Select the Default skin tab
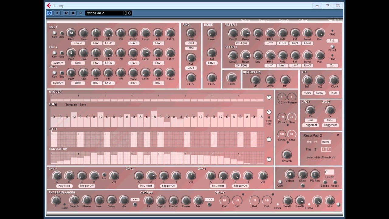The image size is (389, 219). pyautogui.click(x=245, y=21)
